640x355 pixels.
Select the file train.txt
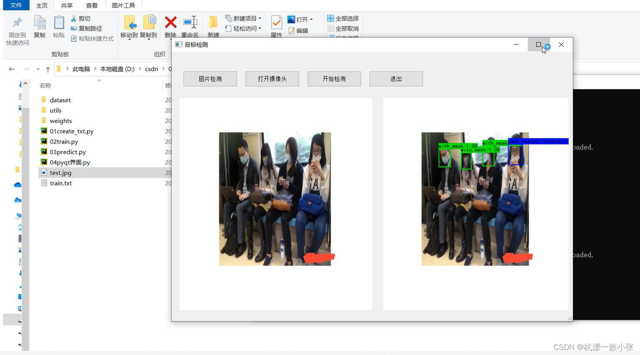click(x=60, y=183)
